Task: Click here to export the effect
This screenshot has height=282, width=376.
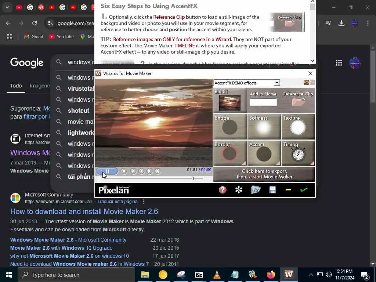Action: click(x=264, y=174)
